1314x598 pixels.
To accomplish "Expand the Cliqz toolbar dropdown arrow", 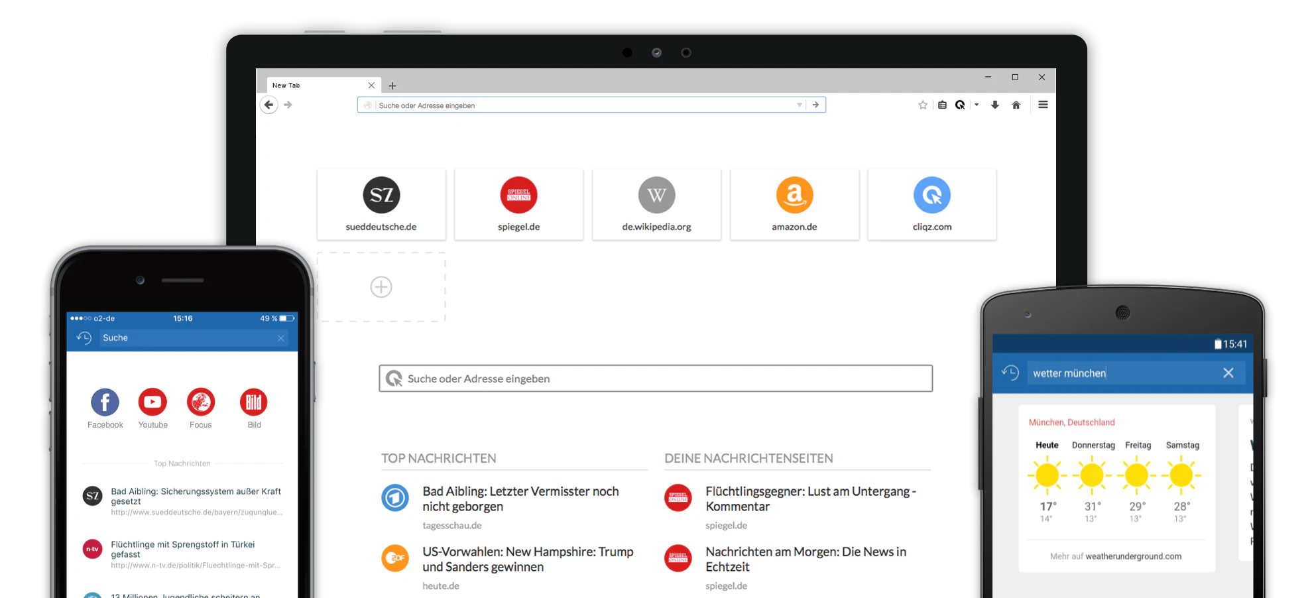I will 977,105.
